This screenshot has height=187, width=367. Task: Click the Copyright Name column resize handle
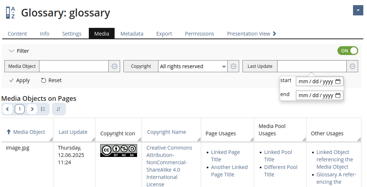[x=199, y=139]
